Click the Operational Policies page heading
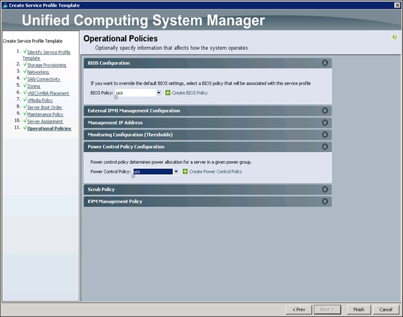This screenshot has height=317, width=403. (121, 39)
